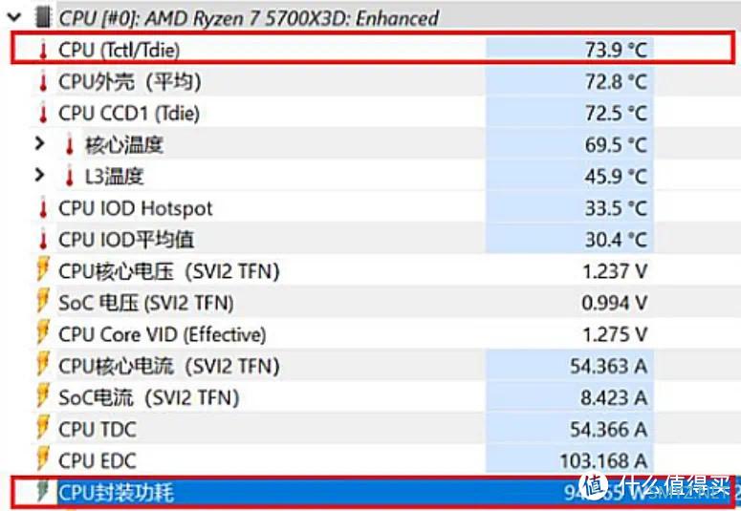Expand the L3温度 row
Image resolution: width=741 pixels, height=511 pixels.
click(40, 175)
